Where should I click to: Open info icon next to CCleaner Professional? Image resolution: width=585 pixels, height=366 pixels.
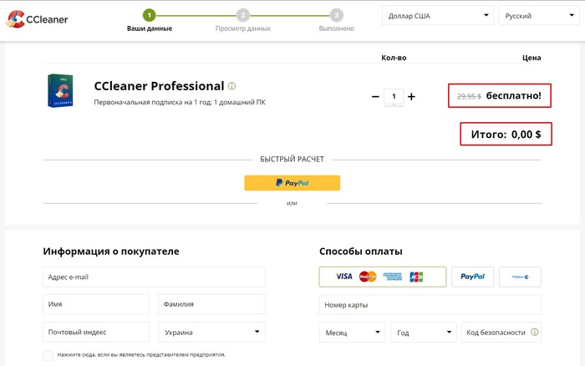(231, 86)
